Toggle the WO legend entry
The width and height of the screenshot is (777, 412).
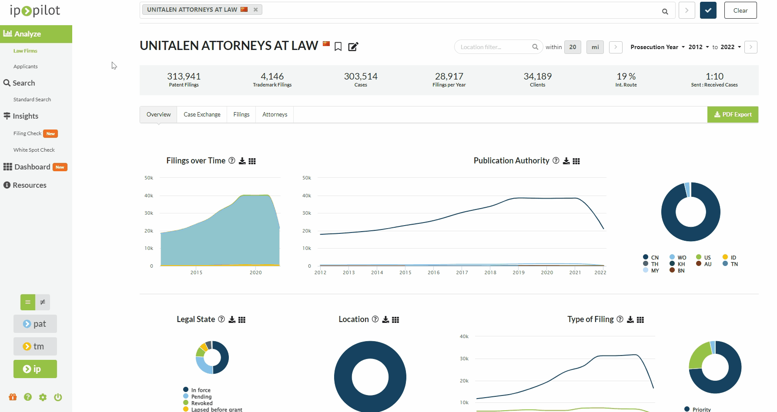point(678,257)
